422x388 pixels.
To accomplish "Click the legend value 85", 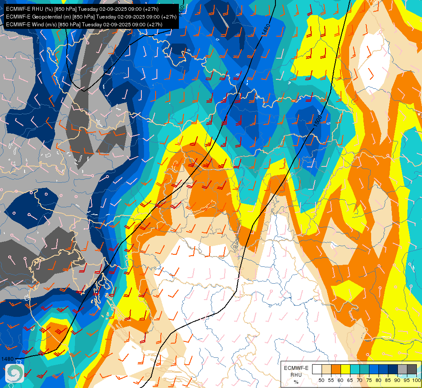I will click(388, 380).
